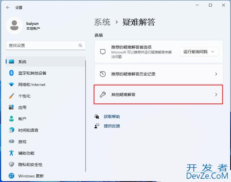The height and width of the screenshot is (182, 231).
Task: Open the 运行前询问我 dropdown
Action: (199, 52)
